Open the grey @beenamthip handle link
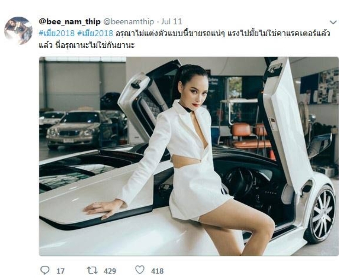The width and height of the screenshot is (339, 279). tap(129, 22)
